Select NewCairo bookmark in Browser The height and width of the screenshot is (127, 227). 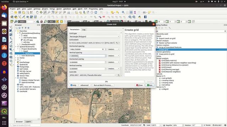29,53
